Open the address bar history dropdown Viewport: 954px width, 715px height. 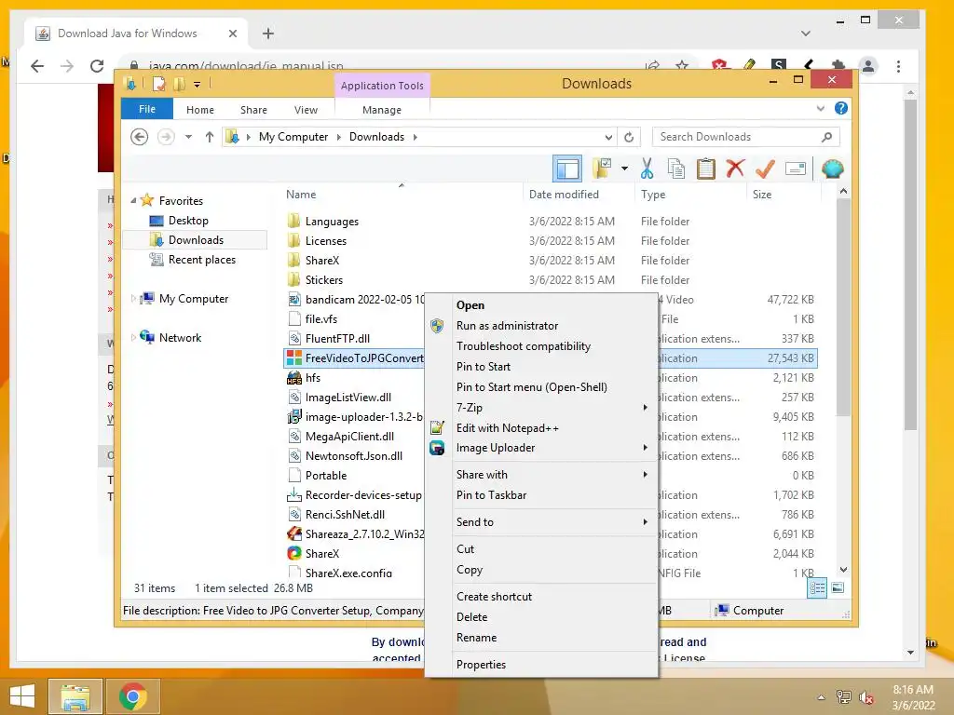(607, 137)
